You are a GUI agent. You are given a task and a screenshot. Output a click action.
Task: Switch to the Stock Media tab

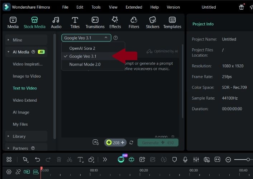[34, 23]
